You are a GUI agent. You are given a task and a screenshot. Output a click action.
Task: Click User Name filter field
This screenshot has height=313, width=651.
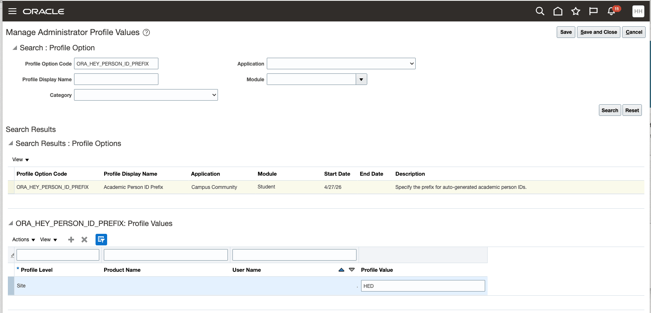[x=294, y=255]
